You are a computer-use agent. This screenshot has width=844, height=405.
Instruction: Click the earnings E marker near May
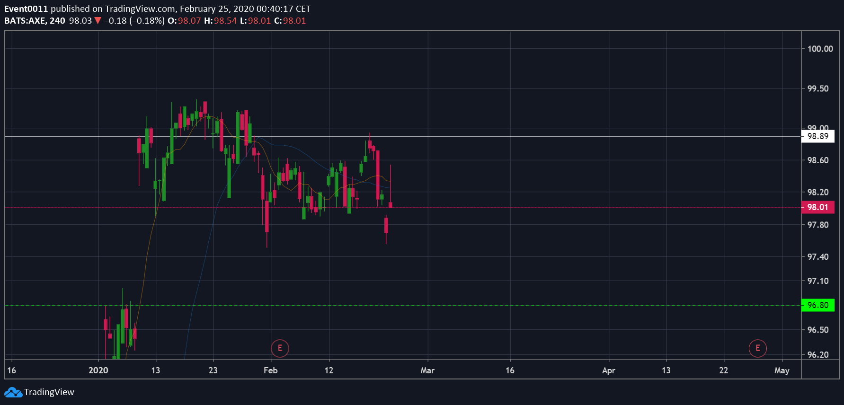tap(757, 348)
